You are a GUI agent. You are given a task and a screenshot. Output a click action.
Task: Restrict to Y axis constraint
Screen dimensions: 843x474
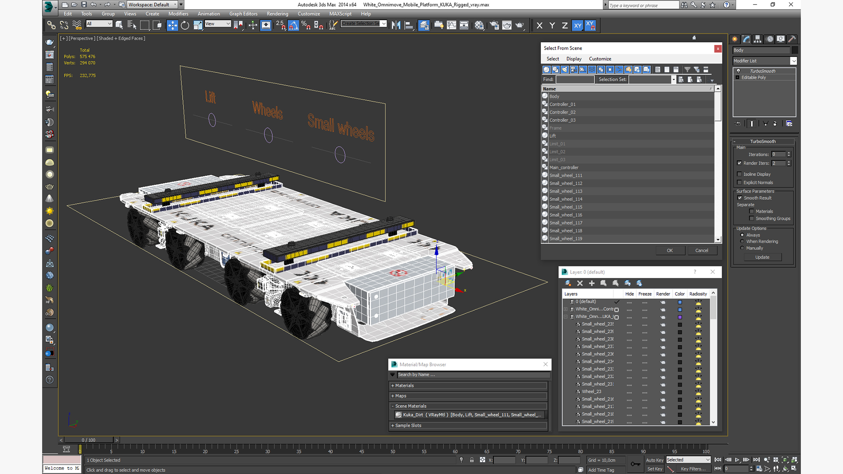coord(552,25)
